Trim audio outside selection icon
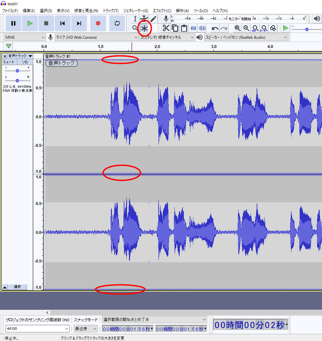 coord(193,28)
